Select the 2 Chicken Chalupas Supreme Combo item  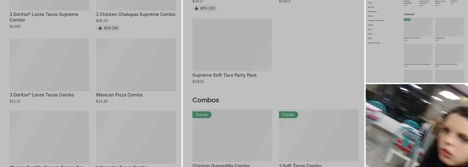pyautogui.click(x=136, y=14)
